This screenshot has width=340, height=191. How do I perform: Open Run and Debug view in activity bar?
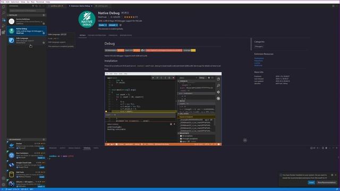coord(3,26)
